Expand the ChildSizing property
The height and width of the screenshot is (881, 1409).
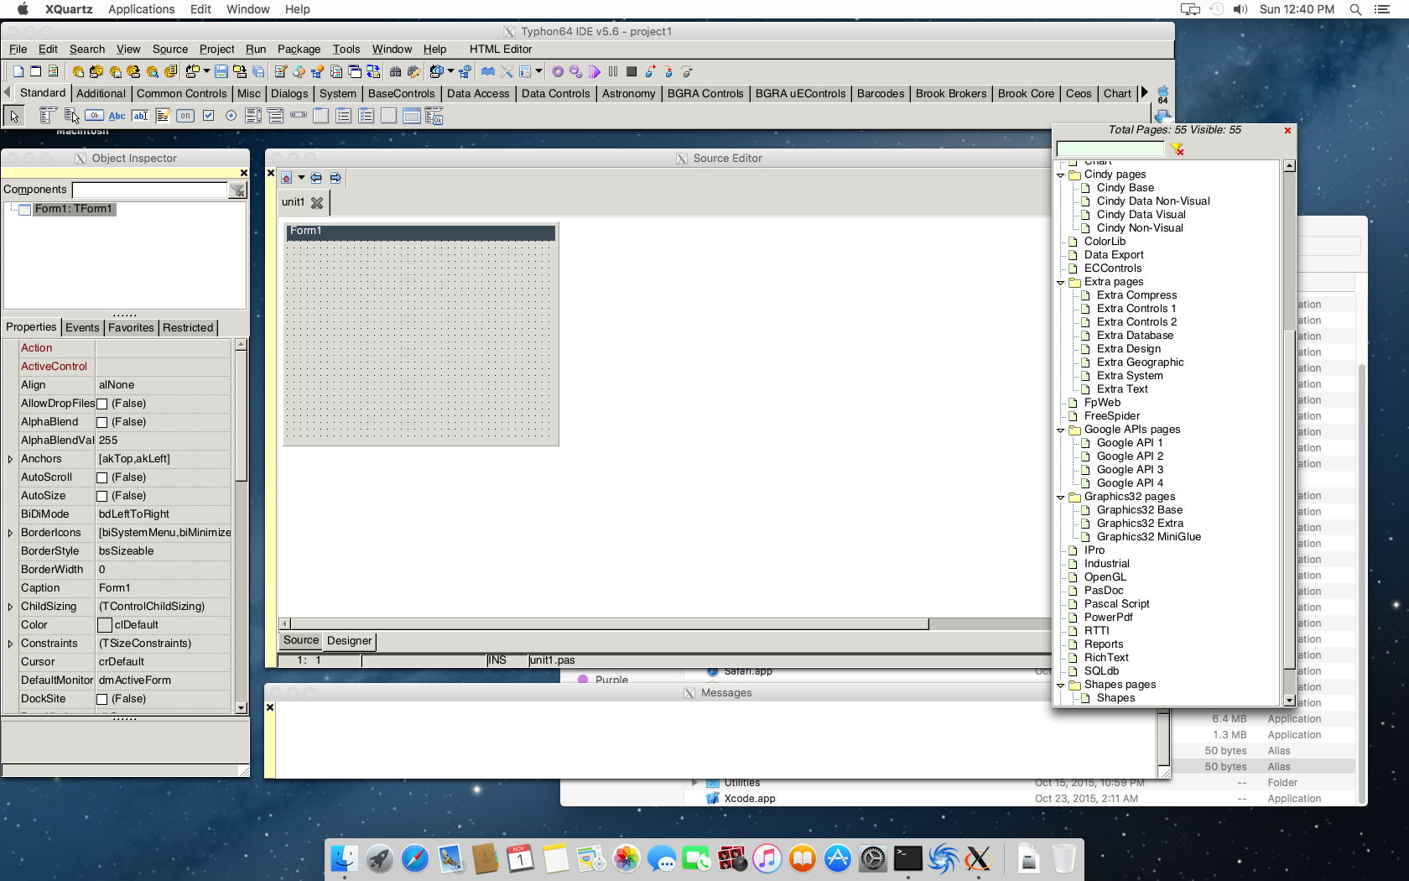pyautogui.click(x=10, y=607)
